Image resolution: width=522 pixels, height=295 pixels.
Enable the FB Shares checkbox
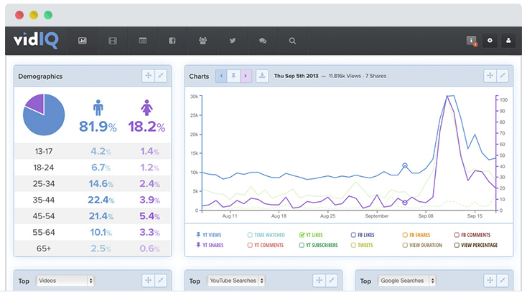(405, 235)
